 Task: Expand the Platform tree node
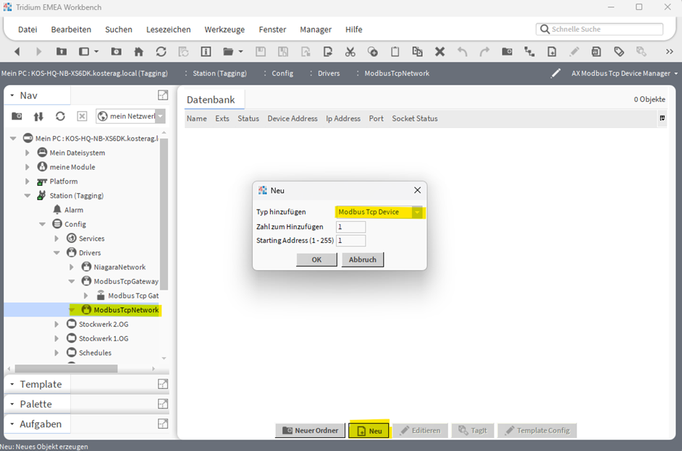[x=28, y=181]
